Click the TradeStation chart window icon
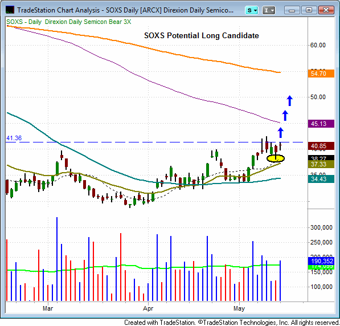340x326 pixels. point(10,10)
